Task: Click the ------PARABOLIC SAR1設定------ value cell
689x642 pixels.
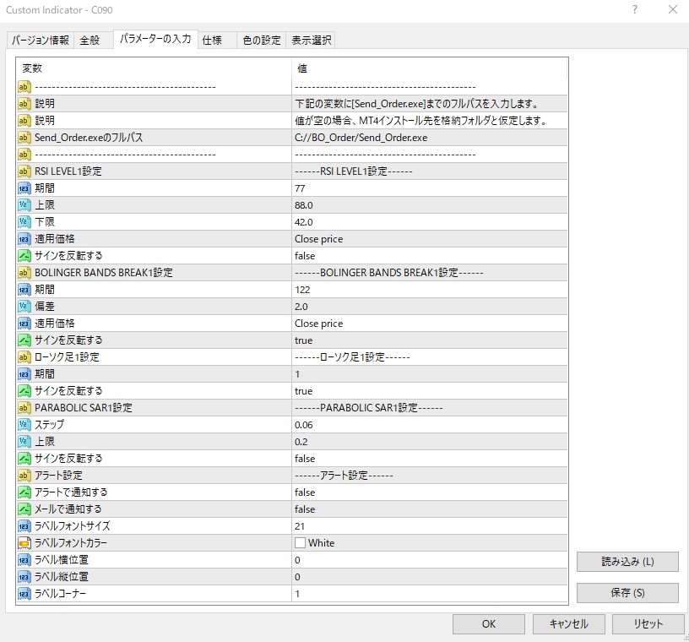Action: pyautogui.click(x=429, y=408)
